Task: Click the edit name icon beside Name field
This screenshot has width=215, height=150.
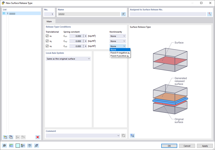Action: coord(124,14)
